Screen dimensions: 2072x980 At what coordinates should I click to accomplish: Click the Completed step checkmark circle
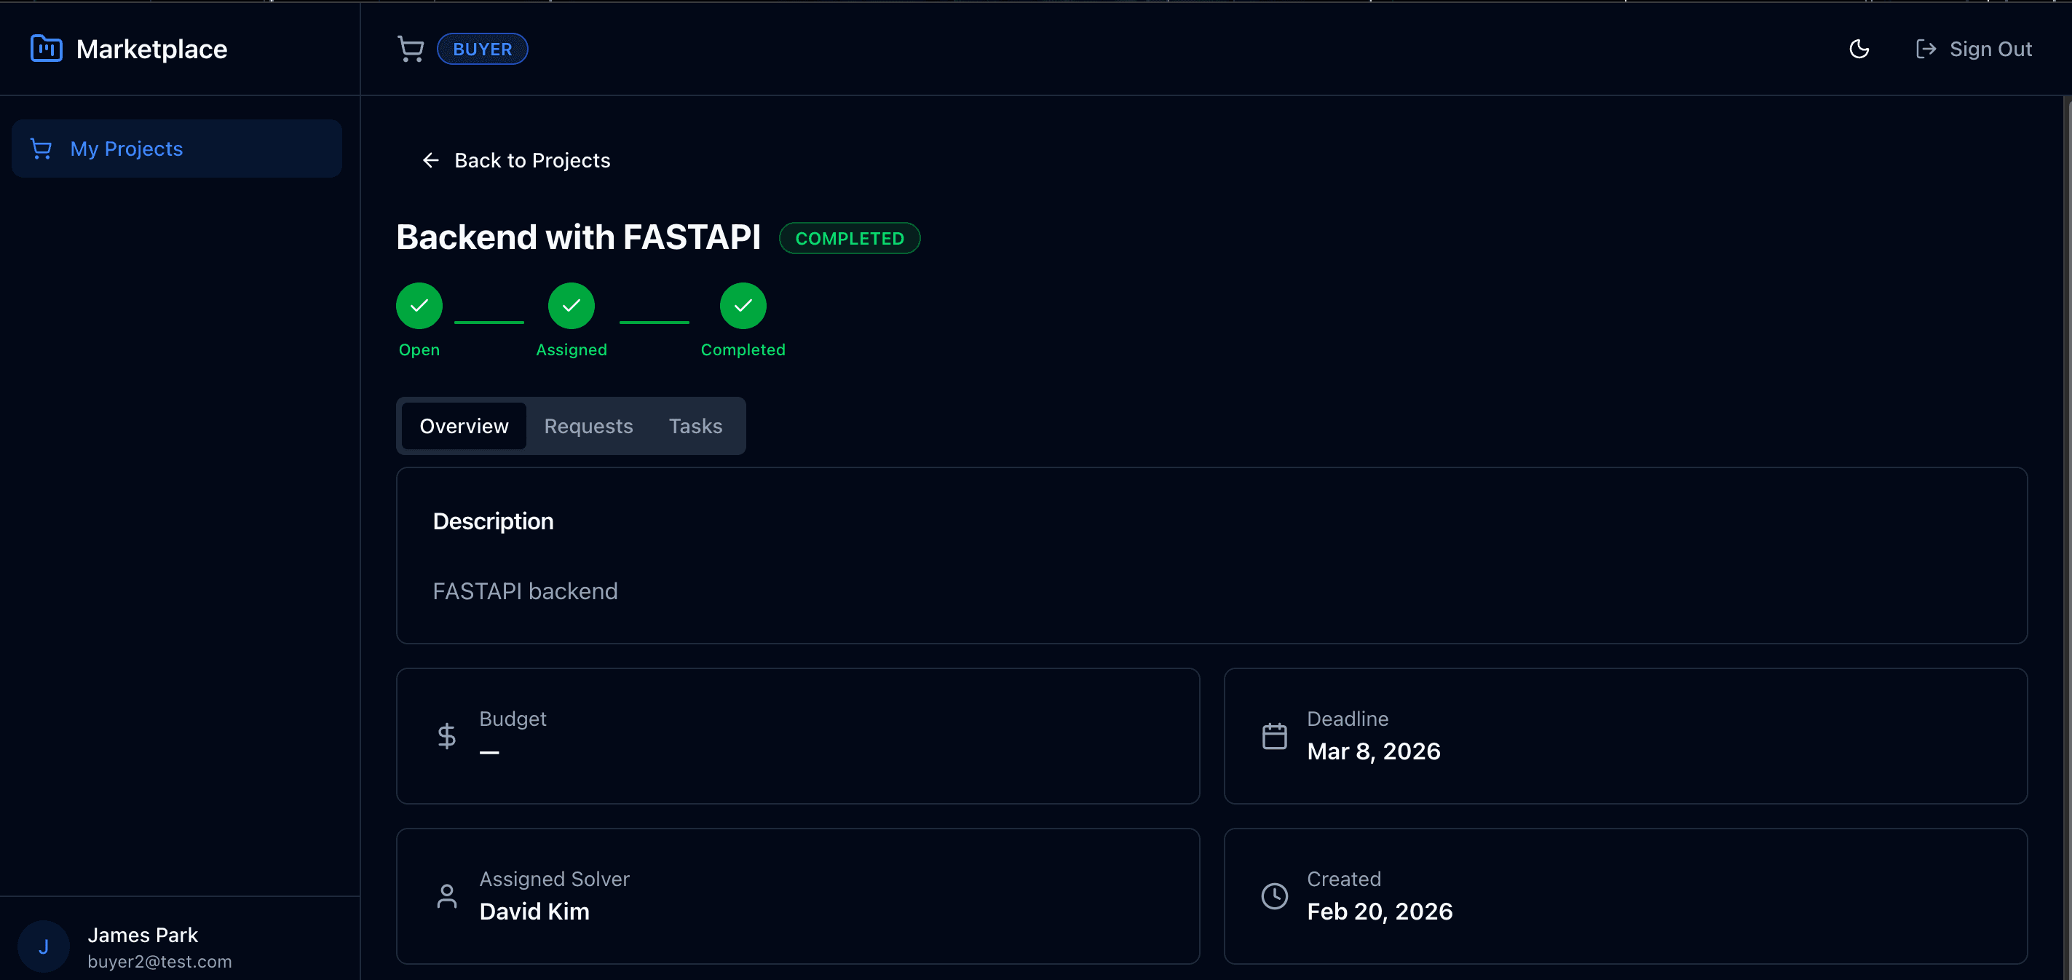(743, 306)
